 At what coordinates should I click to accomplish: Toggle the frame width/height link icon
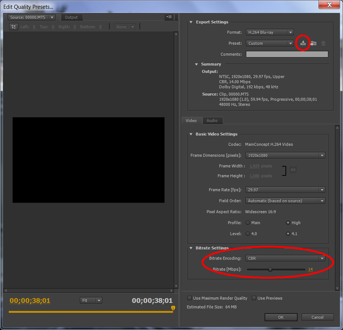coord(293,170)
